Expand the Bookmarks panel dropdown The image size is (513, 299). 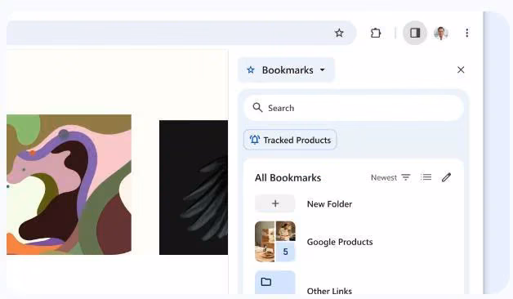tap(286, 70)
